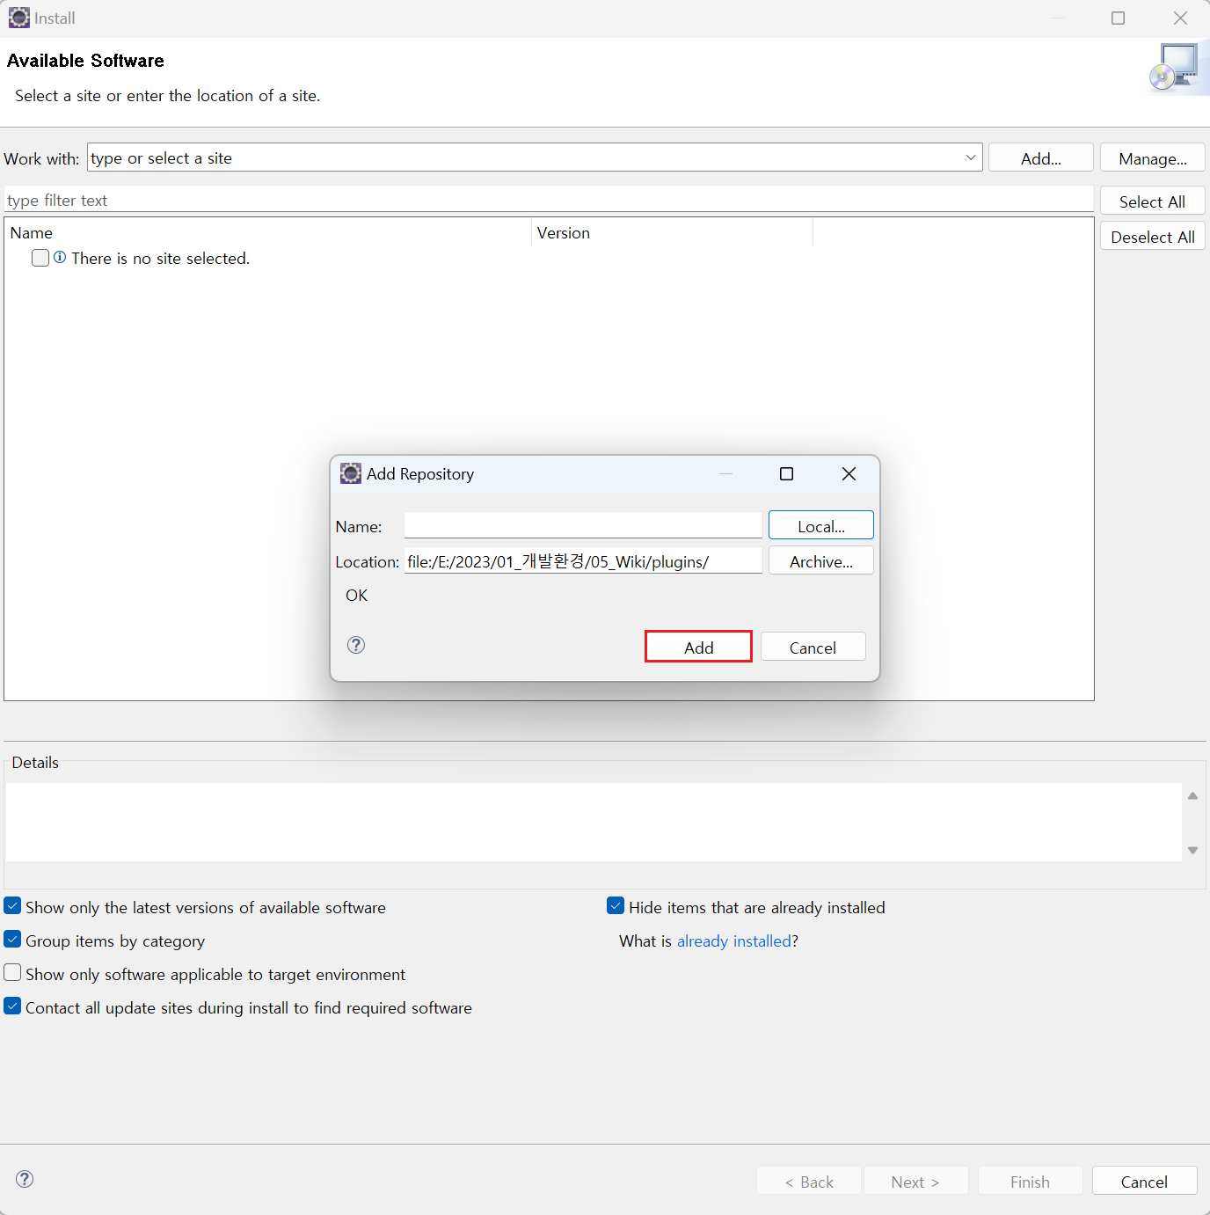The width and height of the screenshot is (1210, 1215).
Task: Expand the 'Work with' site dropdown arrow
Action: [x=971, y=158]
